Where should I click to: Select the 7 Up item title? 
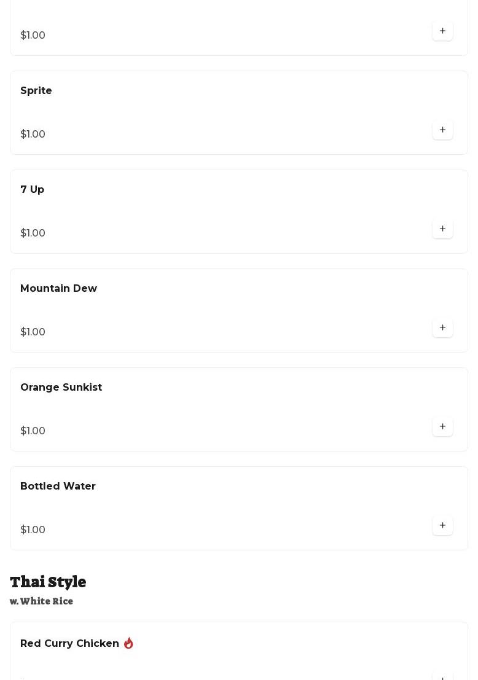coord(33,190)
